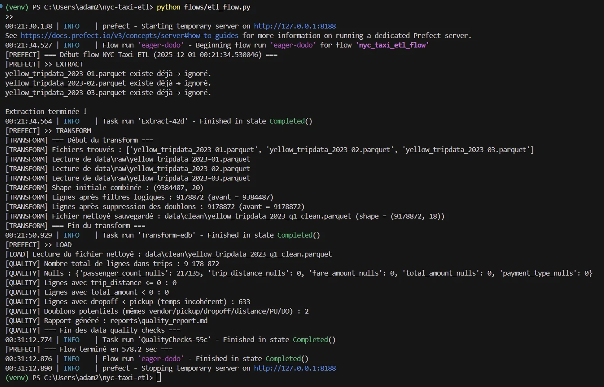The height and width of the screenshot is (387, 604).
Task: Click the 'Lignes avec trip_distance <= 0' line
Action: pos(91,283)
